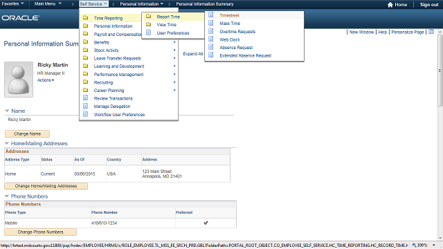
Task: Click the Change Home/Mailing Addresses button
Action: [x=46, y=186]
